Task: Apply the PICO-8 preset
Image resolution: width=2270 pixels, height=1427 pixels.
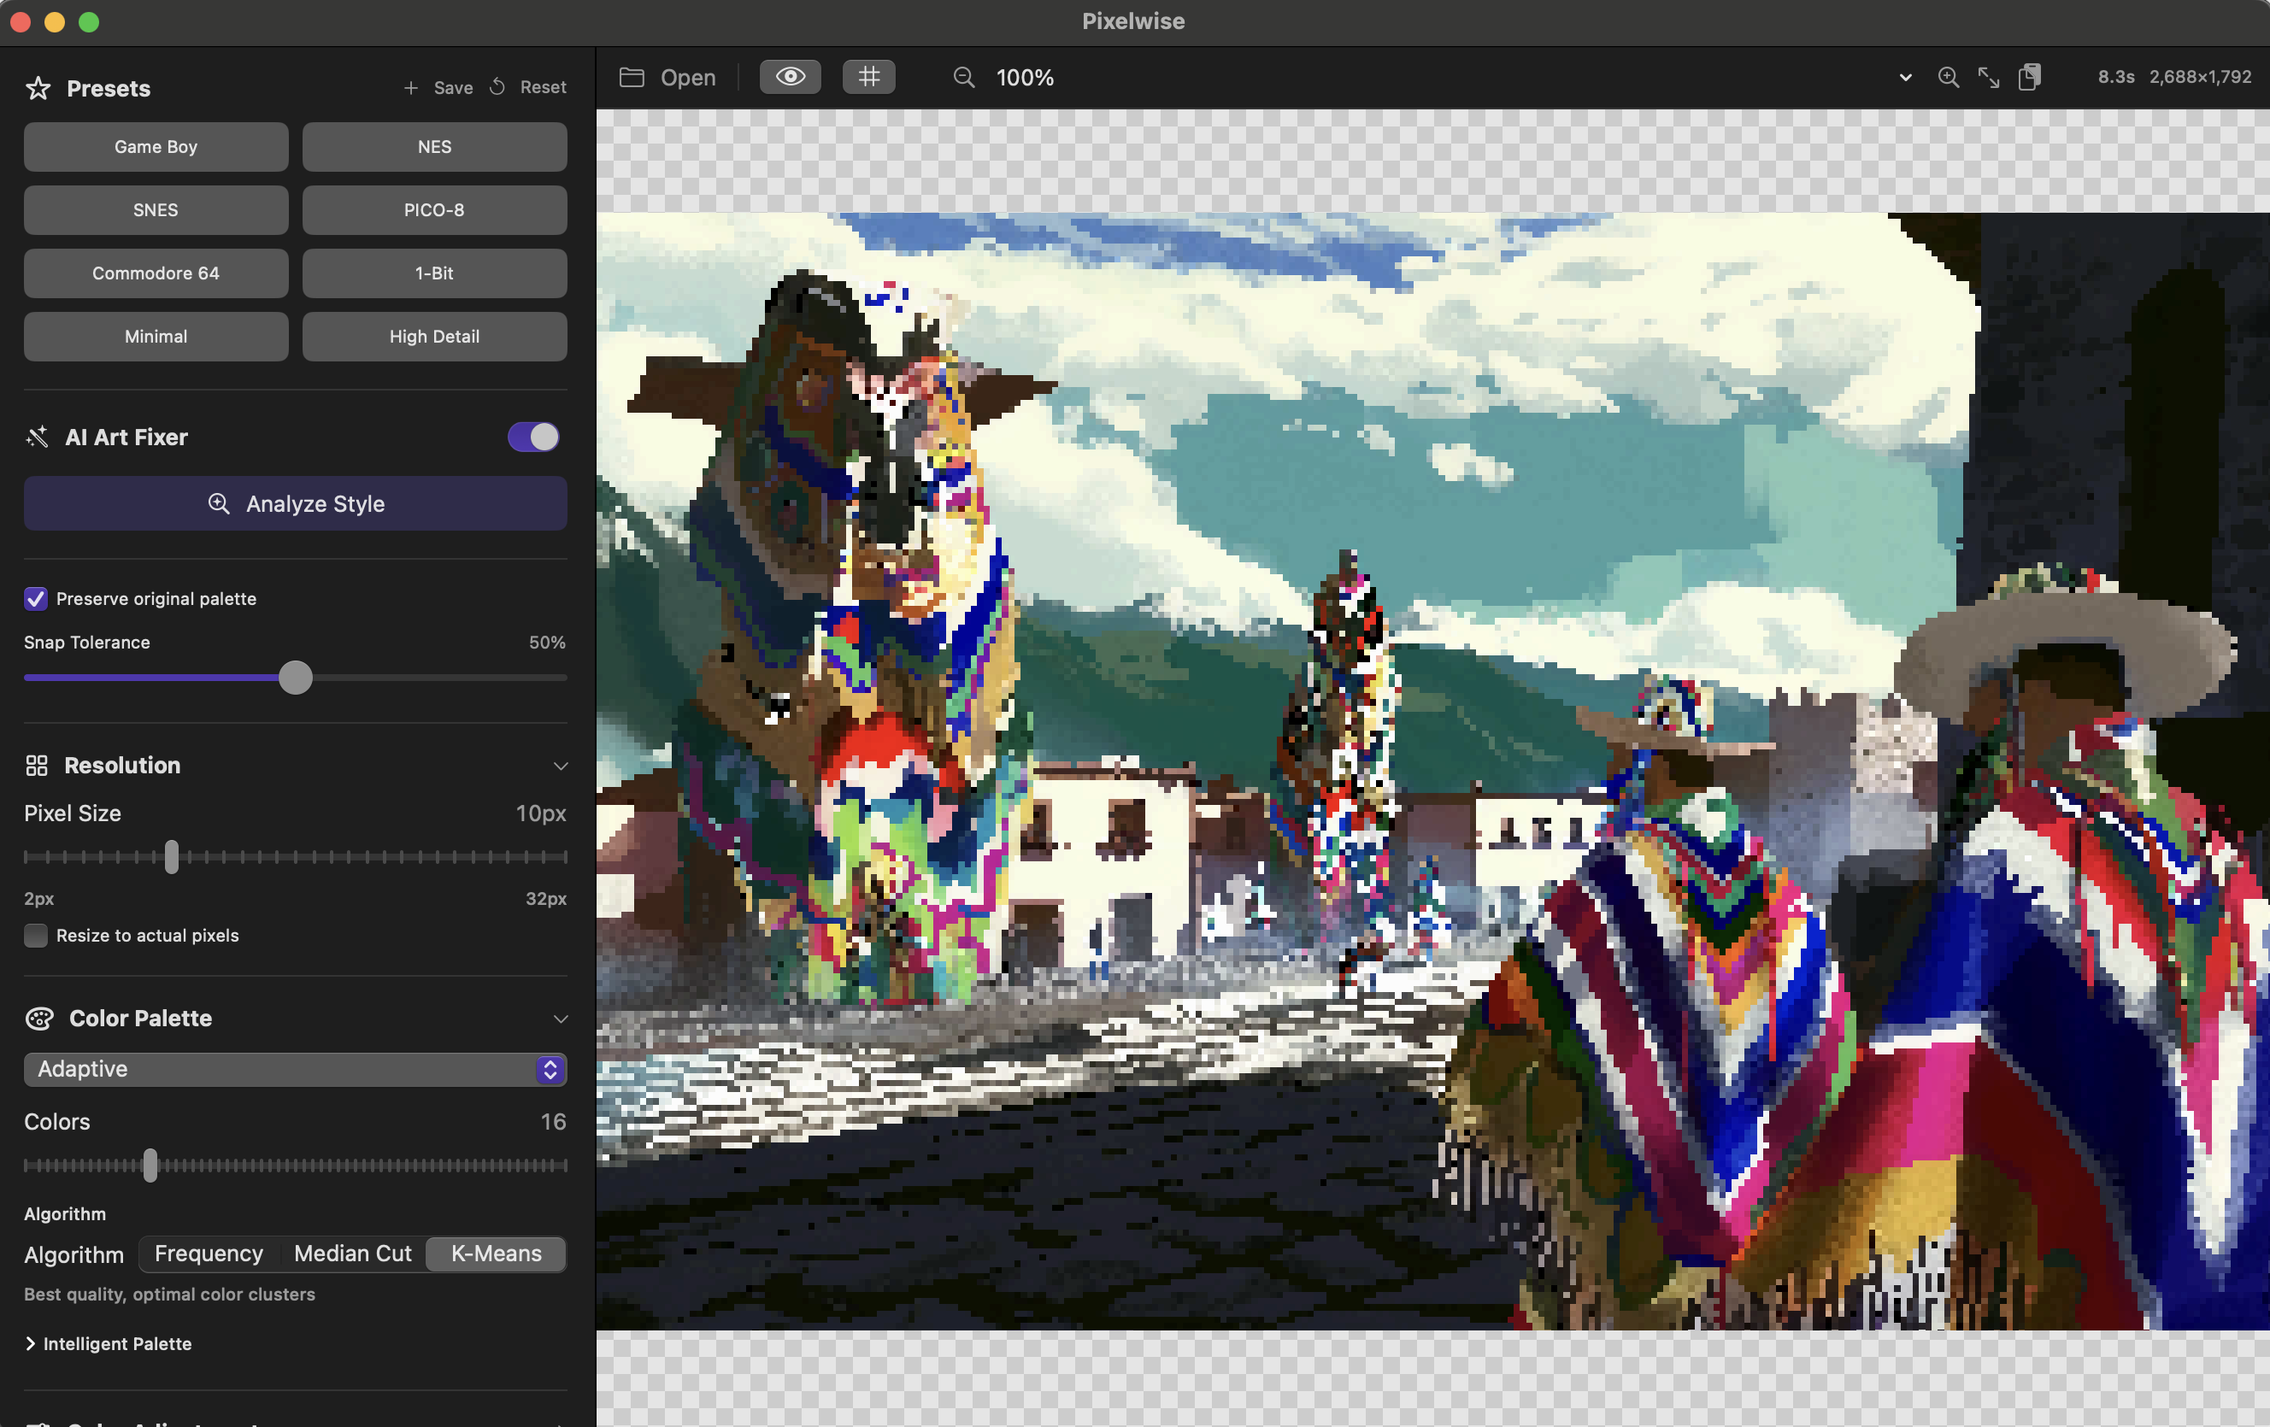Action: (x=433, y=210)
